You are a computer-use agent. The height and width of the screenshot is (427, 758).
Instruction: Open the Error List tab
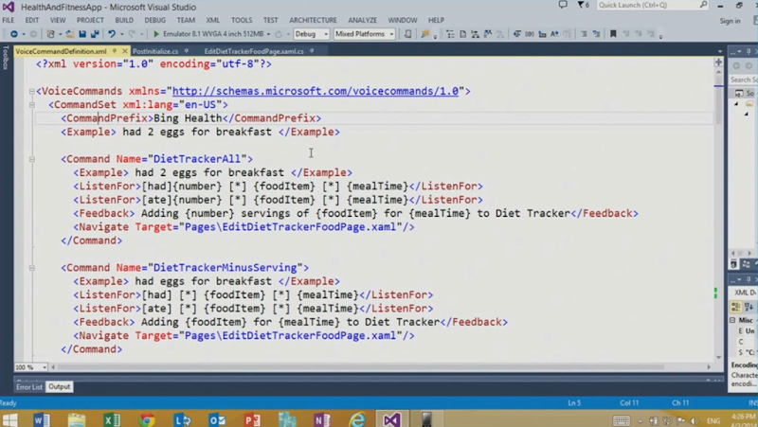coord(29,387)
